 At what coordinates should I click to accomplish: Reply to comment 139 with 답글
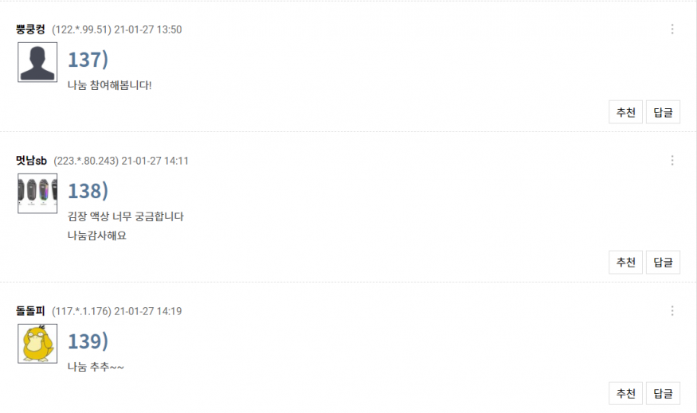[x=663, y=393]
